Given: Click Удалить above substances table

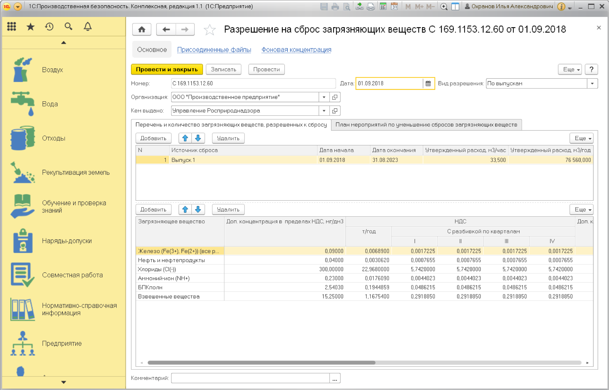Looking at the screenshot, I should [228, 210].
